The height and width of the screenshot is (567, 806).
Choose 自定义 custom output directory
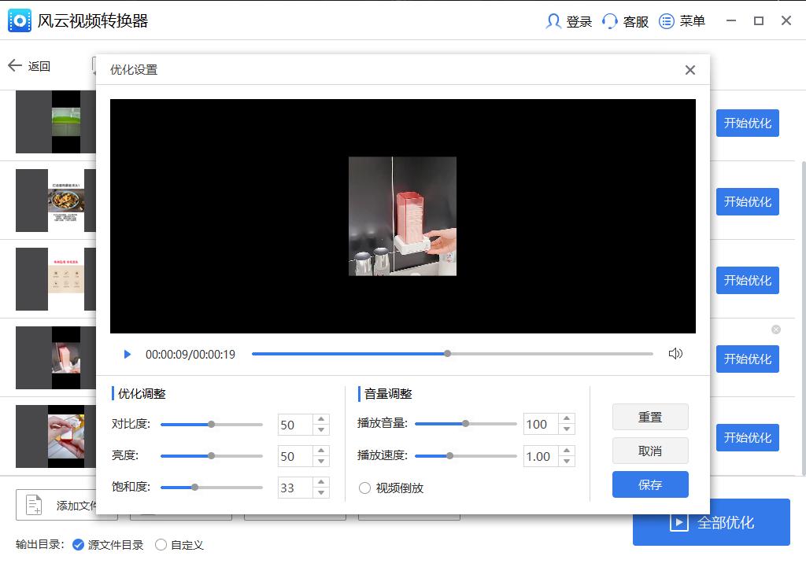[161, 544]
